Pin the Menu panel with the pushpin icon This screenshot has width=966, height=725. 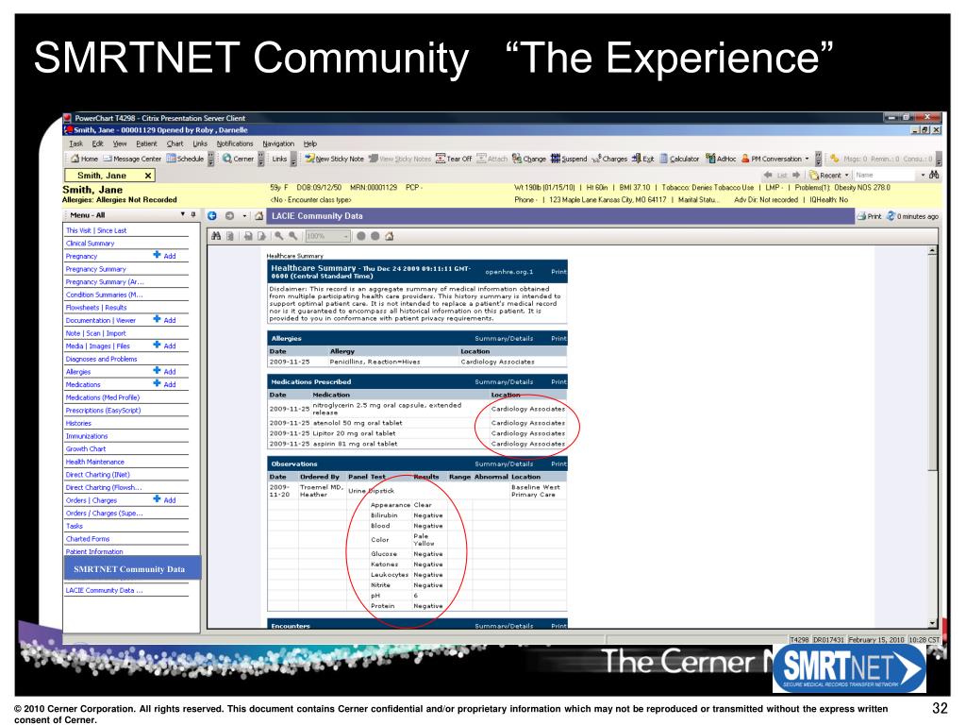coord(192,214)
